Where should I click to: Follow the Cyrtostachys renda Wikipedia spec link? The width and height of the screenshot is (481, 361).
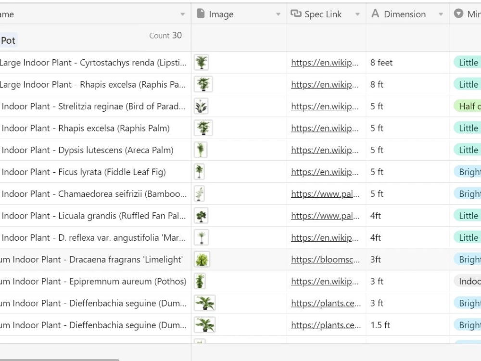coord(325,63)
